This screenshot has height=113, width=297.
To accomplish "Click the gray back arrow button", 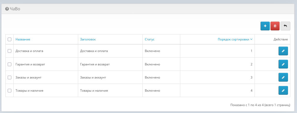I will pyautogui.click(x=285, y=26).
